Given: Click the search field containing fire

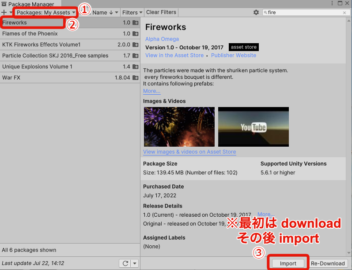Looking at the screenshot, I should pyautogui.click(x=306, y=12).
